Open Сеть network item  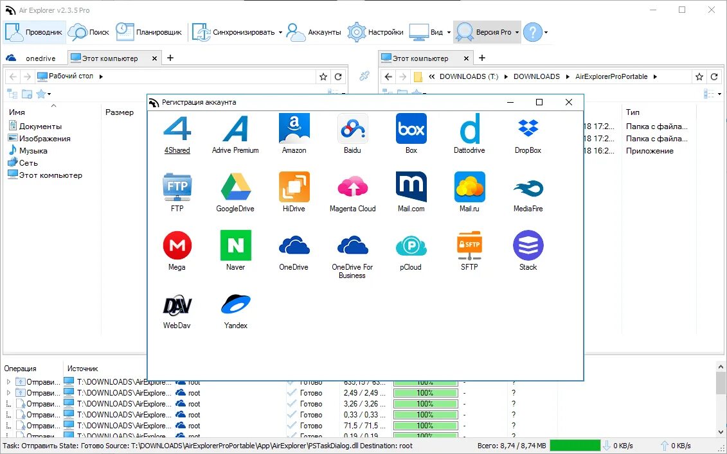22,163
